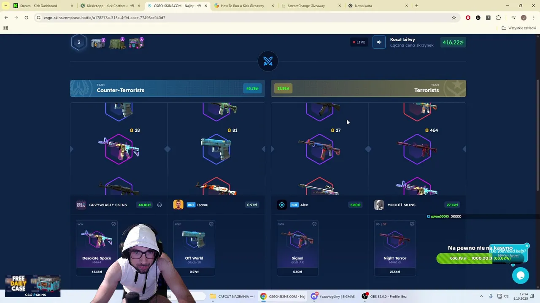Go back to previous page

point(6,18)
